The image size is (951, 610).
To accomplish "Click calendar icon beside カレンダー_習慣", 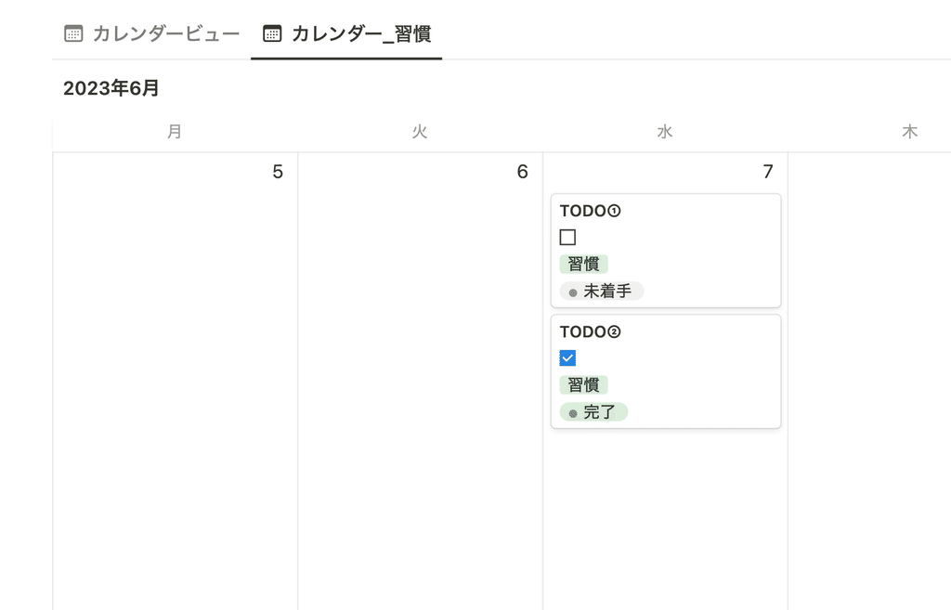I will click(x=272, y=33).
